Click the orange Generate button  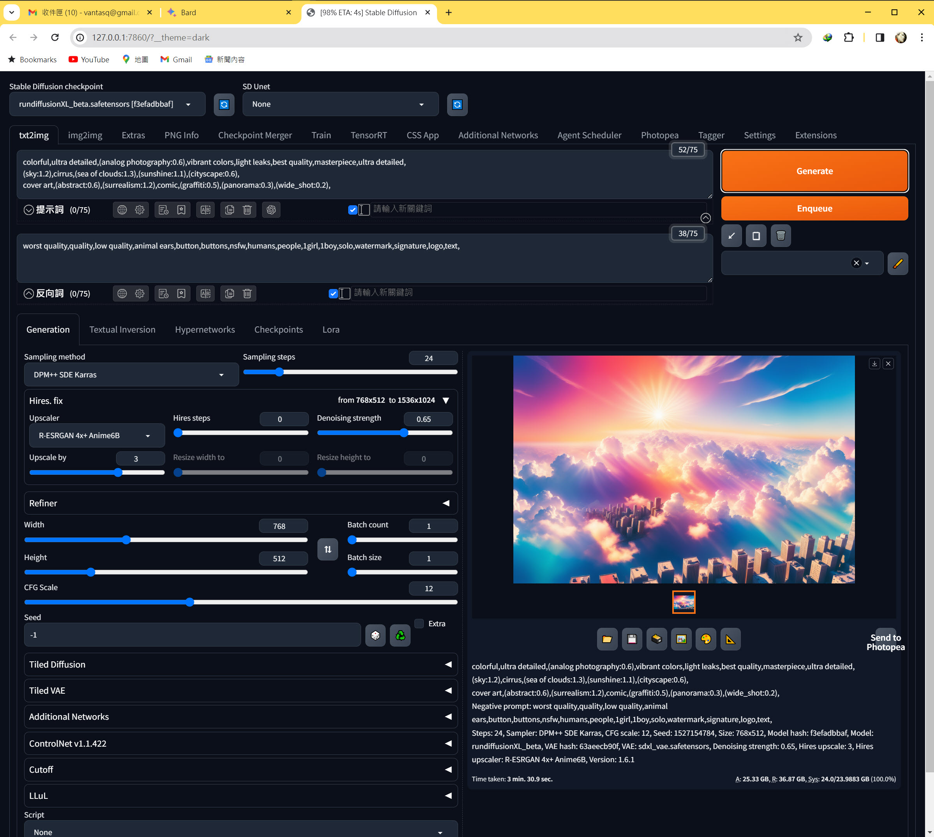[x=814, y=171]
